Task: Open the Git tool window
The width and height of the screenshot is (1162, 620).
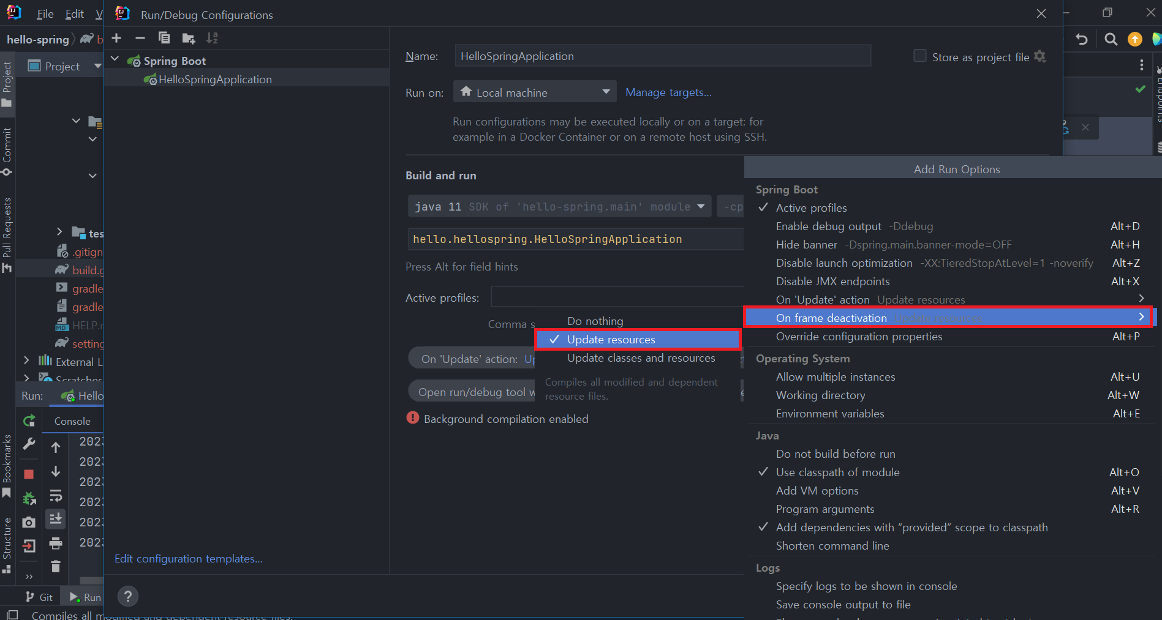Action: coord(40,597)
